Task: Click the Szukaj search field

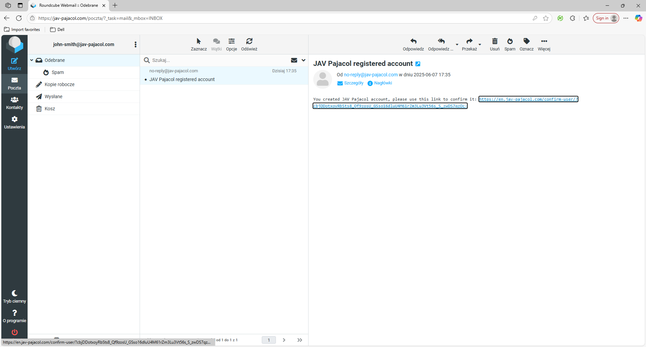Action: [215, 60]
